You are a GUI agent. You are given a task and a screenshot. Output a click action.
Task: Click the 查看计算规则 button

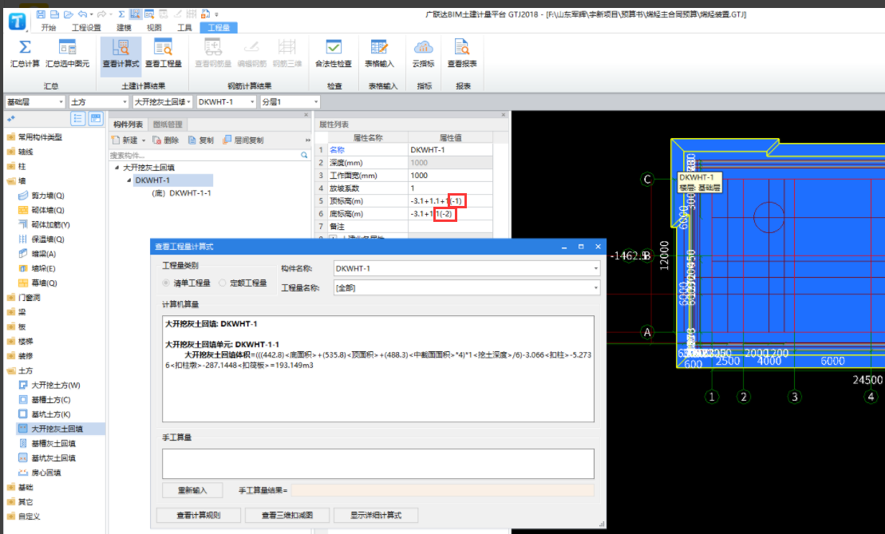click(x=199, y=516)
